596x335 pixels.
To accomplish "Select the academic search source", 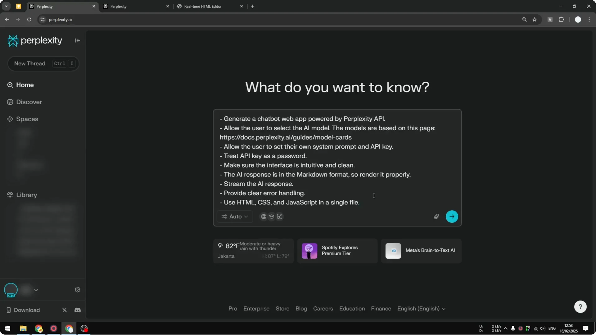I will click(272, 217).
